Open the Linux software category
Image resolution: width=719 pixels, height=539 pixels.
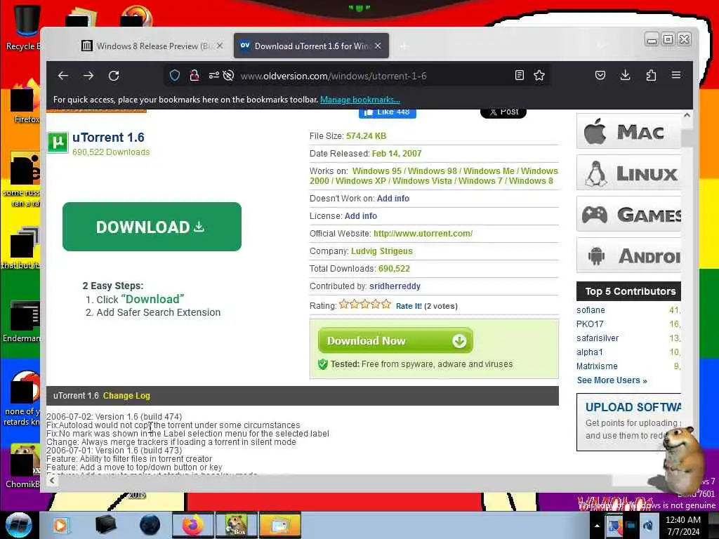point(628,173)
